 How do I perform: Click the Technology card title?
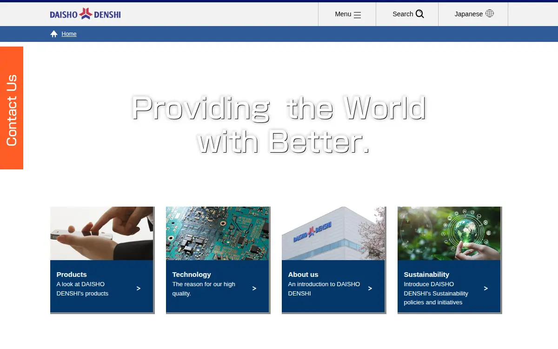pos(192,275)
